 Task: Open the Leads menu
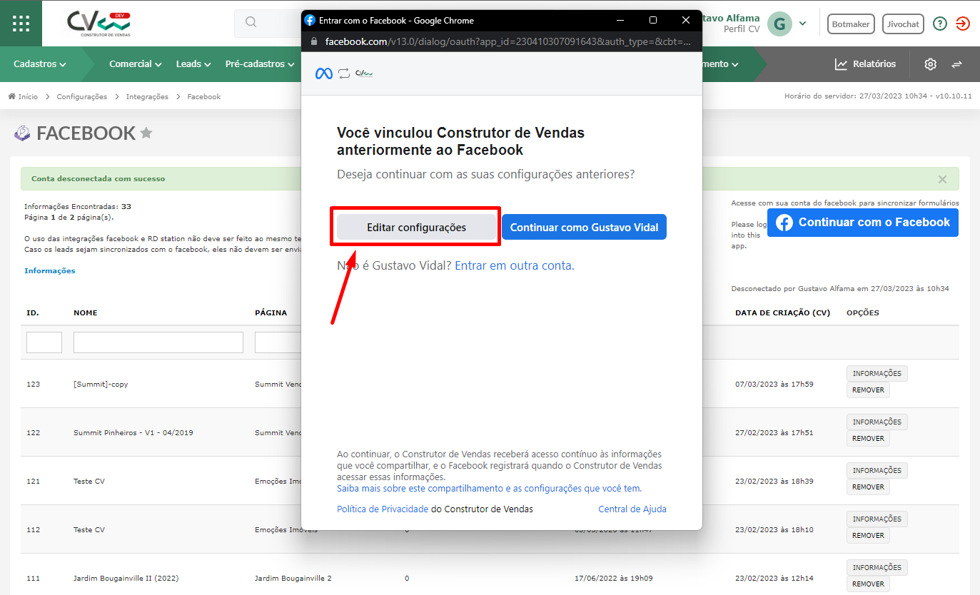[193, 64]
